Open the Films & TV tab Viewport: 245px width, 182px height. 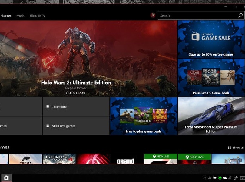click(37, 16)
